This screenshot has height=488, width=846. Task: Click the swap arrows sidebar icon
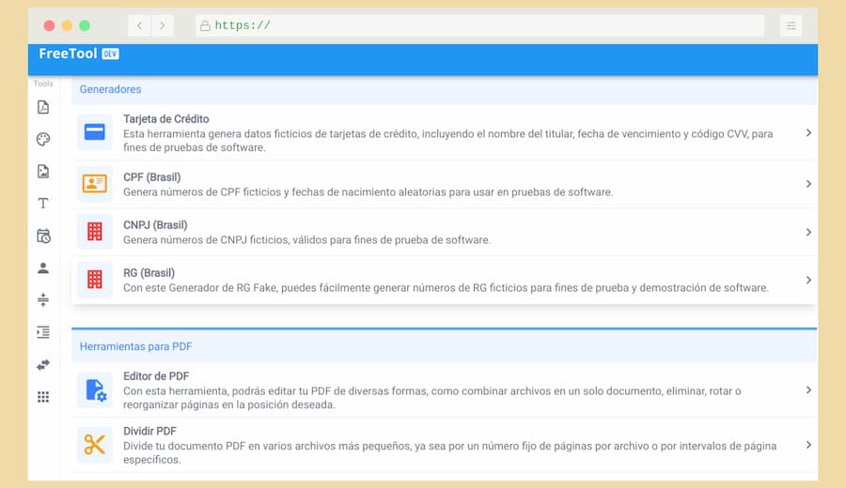tap(43, 364)
